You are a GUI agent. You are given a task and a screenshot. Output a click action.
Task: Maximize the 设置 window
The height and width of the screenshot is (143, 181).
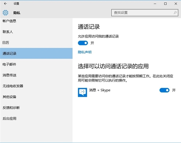tap(165, 4)
